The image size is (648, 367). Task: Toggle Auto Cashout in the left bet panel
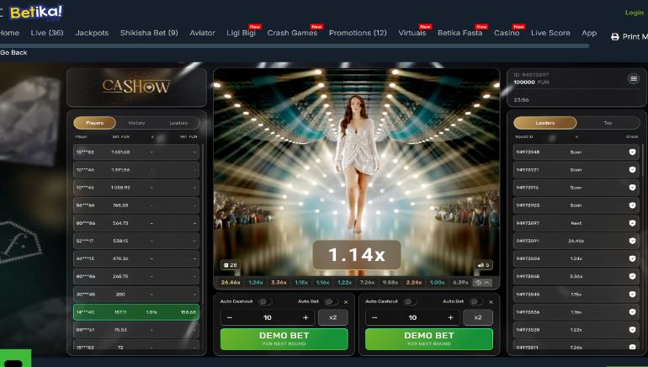pyautogui.click(x=265, y=301)
